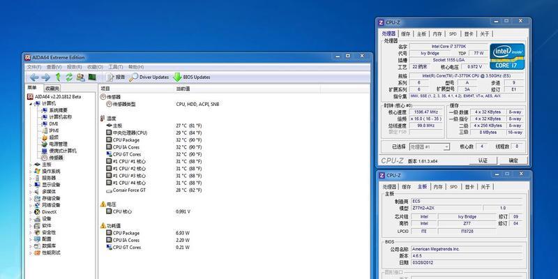Image resolution: width=558 pixels, height=279 pixels.
Task: Expand the 主板 motherboard tree node
Action: pyautogui.click(x=31, y=165)
